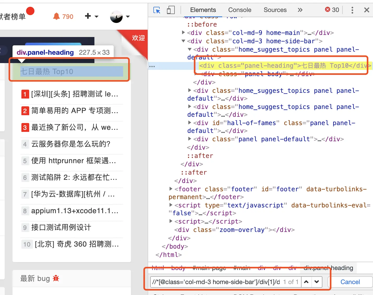Select the closing </html> tag line
This screenshot has width=373, height=295.
[169, 255]
